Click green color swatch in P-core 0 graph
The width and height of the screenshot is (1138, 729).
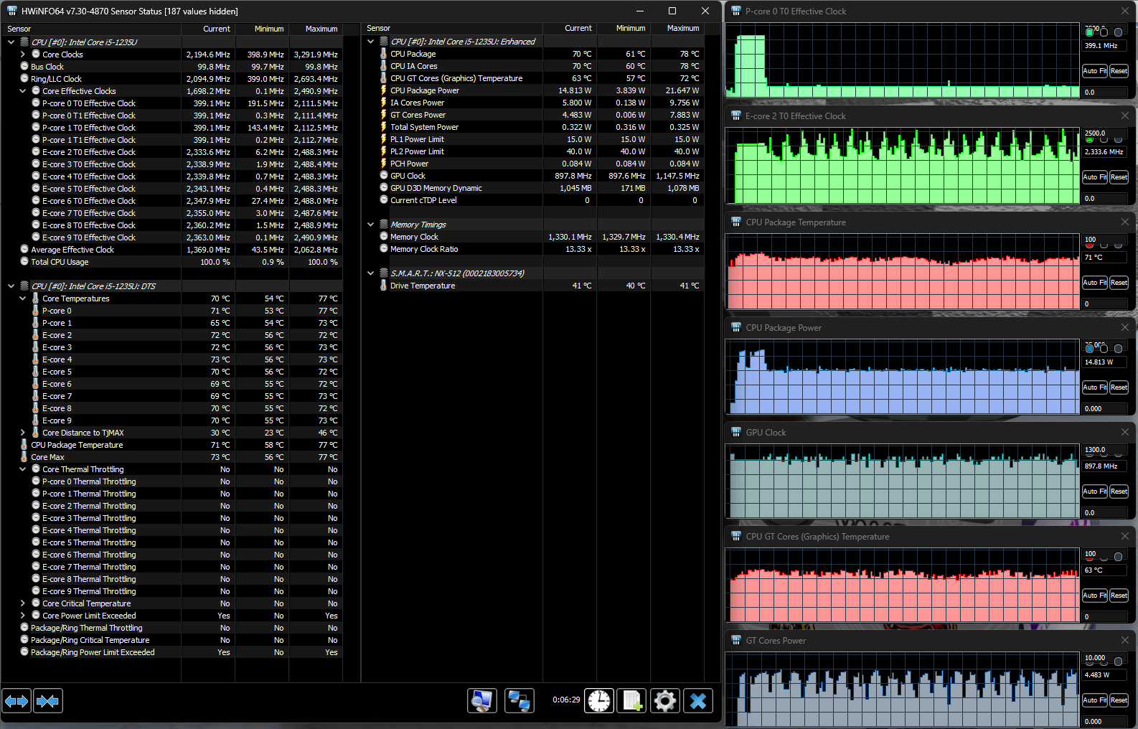click(1089, 32)
